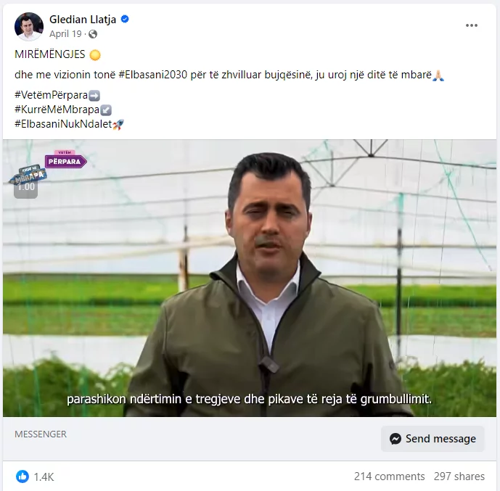Play the greenhouse video
500x491 pixels.
click(250, 278)
